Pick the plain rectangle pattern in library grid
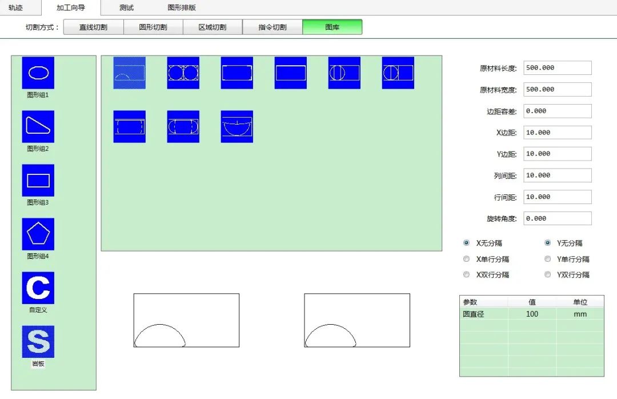The width and height of the screenshot is (617, 399). pyautogui.click(x=290, y=73)
